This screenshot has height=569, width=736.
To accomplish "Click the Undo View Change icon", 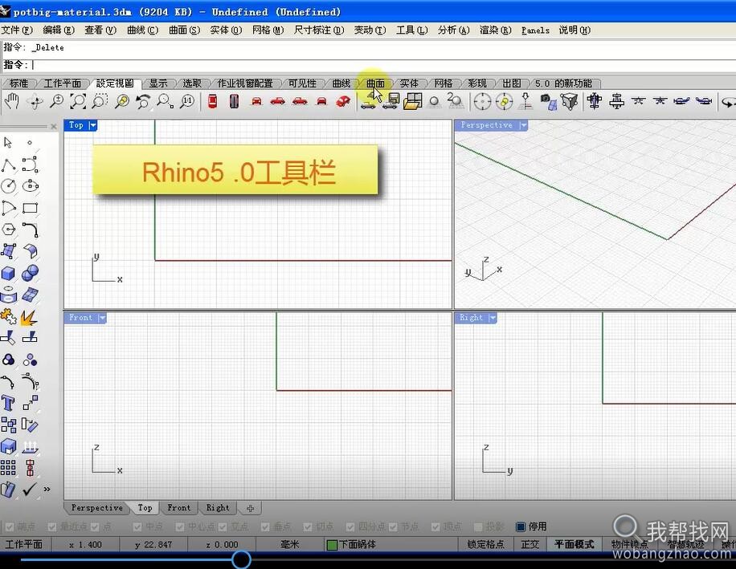I will tap(143, 101).
